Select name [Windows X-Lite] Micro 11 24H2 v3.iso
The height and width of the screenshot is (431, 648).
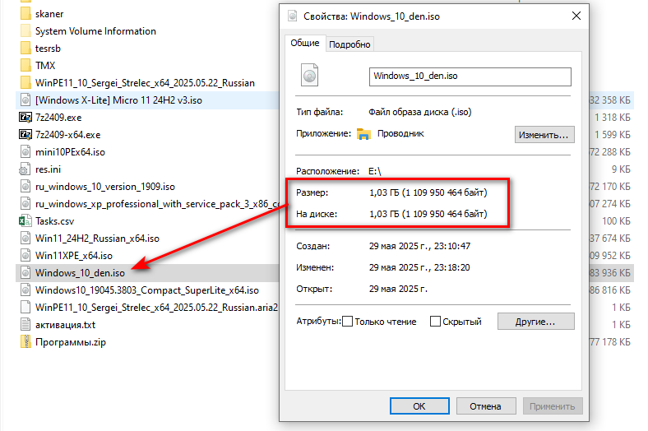click(x=118, y=100)
